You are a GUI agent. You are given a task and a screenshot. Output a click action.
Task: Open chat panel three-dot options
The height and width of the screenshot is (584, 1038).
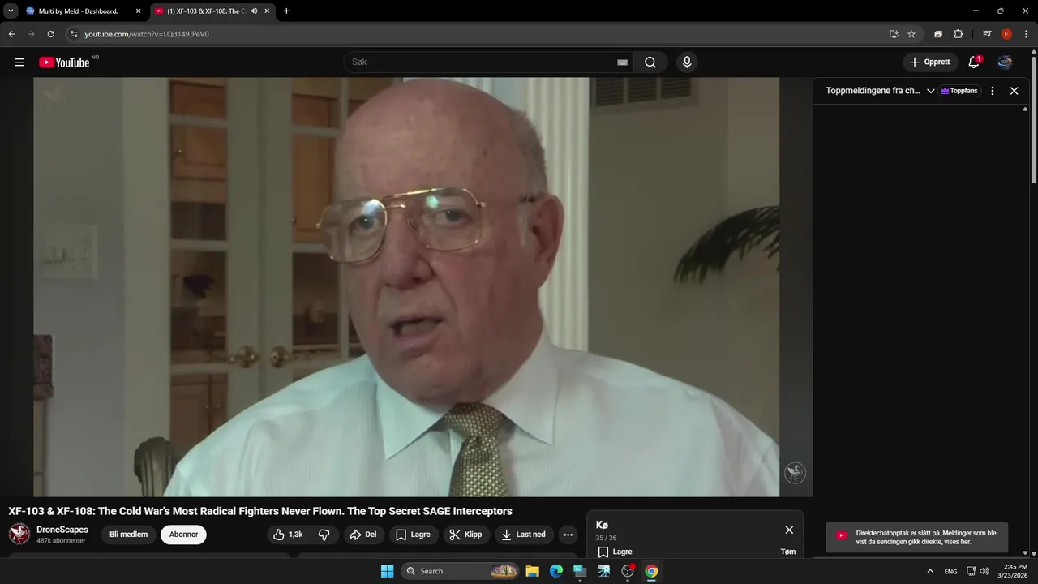tap(992, 91)
